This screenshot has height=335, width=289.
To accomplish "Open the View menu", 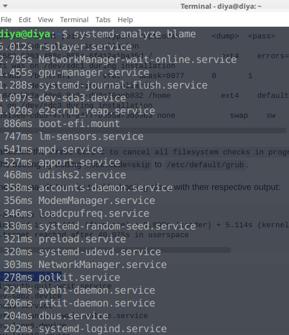I will [45, 20].
